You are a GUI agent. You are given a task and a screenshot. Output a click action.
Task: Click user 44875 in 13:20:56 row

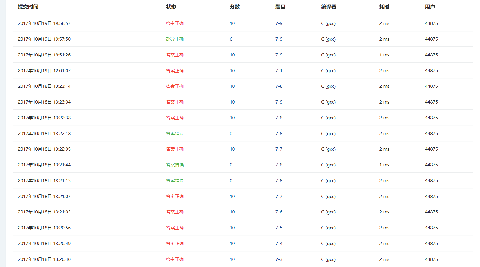(x=431, y=228)
